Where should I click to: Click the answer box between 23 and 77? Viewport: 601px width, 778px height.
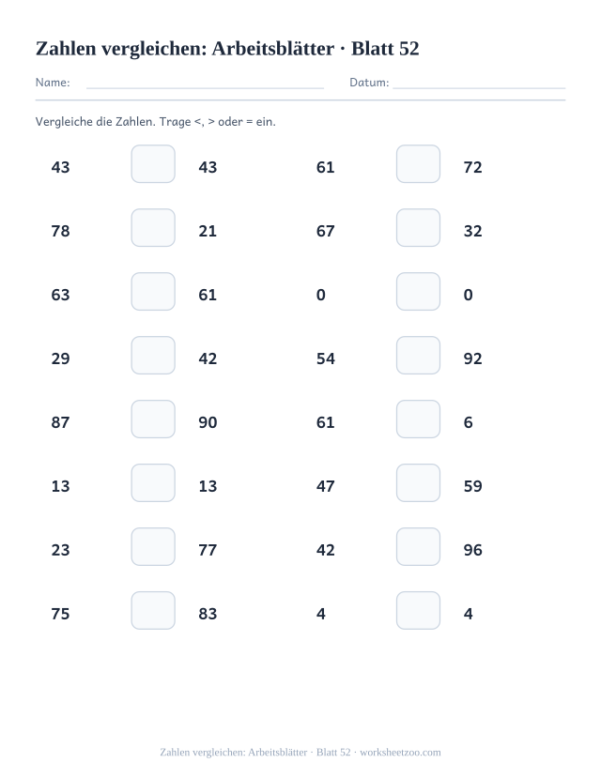click(153, 547)
